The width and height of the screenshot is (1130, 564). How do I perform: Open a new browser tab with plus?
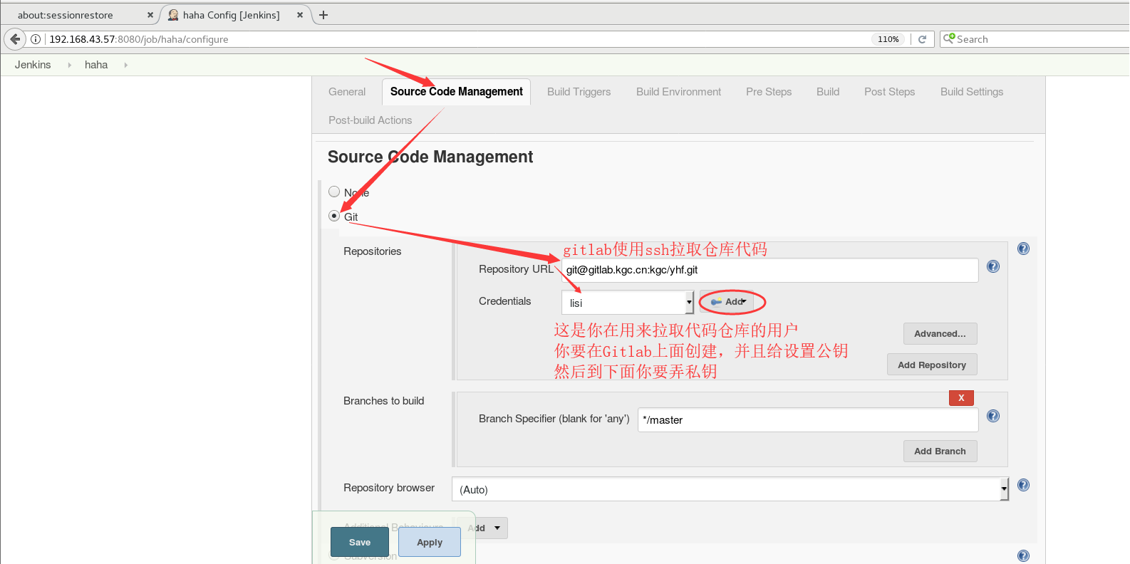[323, 15]
